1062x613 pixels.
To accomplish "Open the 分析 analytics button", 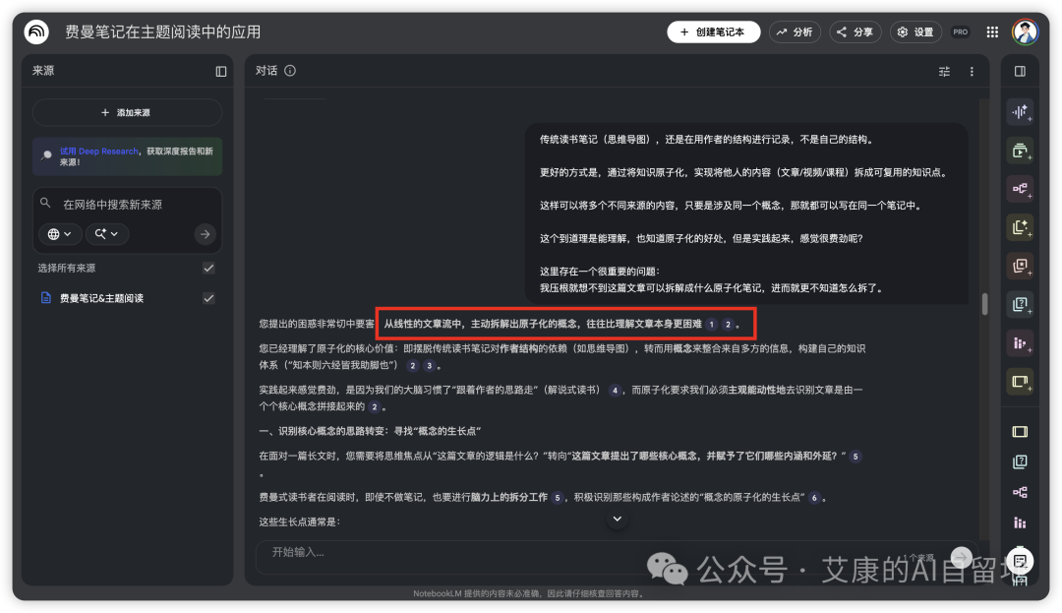I will (x=796, y=31).
